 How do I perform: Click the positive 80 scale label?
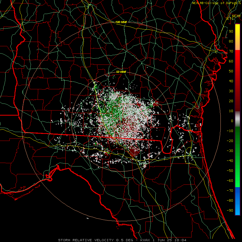tap(231, 41)
